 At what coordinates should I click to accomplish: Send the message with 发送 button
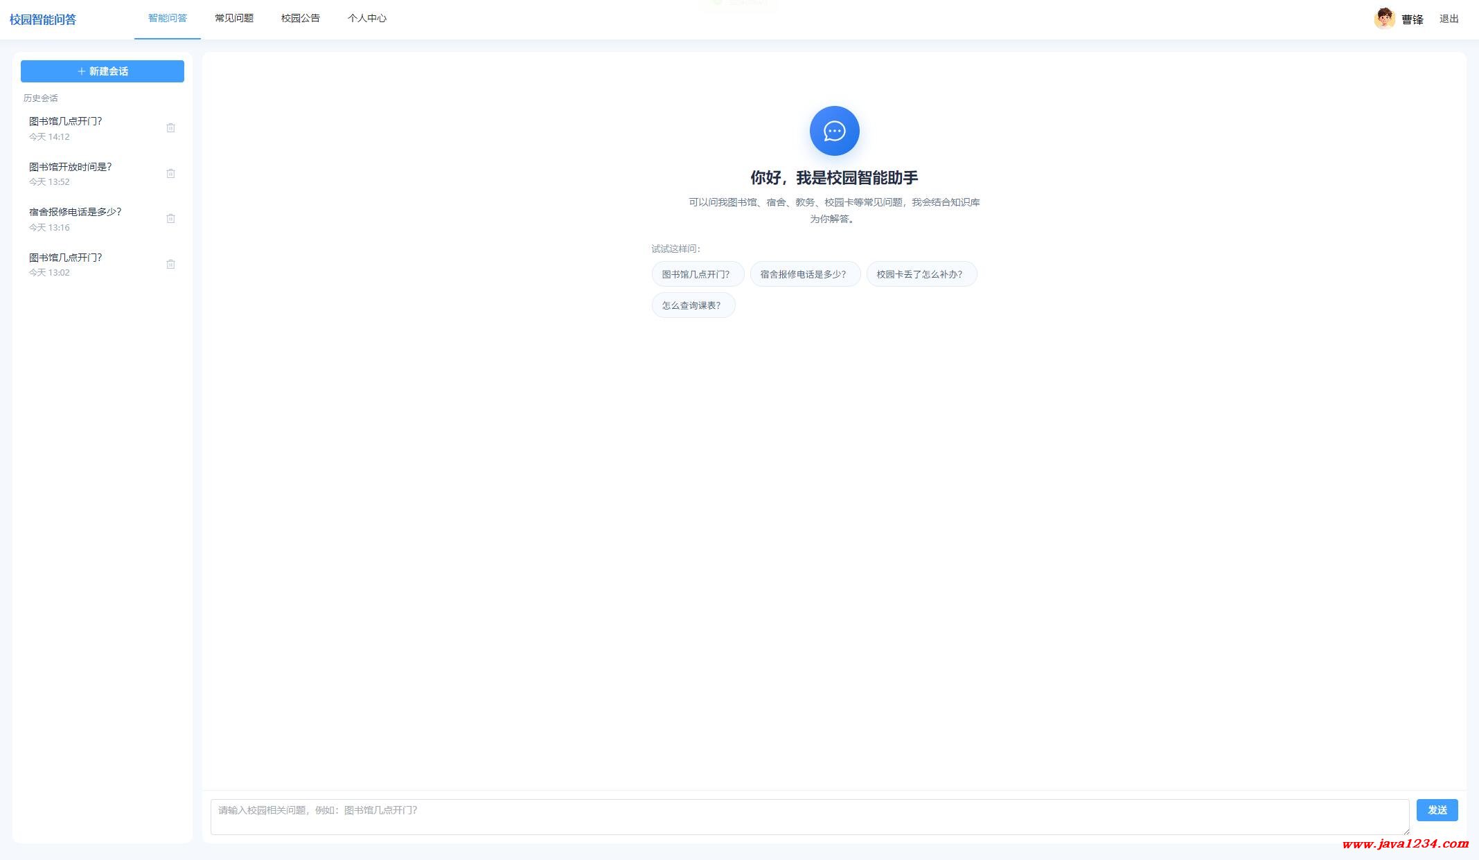tap(1437, 810)
